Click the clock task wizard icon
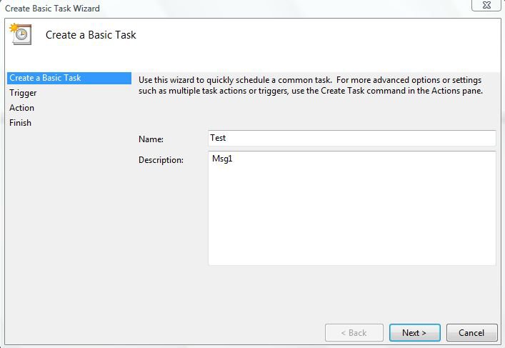 [21, 34]
